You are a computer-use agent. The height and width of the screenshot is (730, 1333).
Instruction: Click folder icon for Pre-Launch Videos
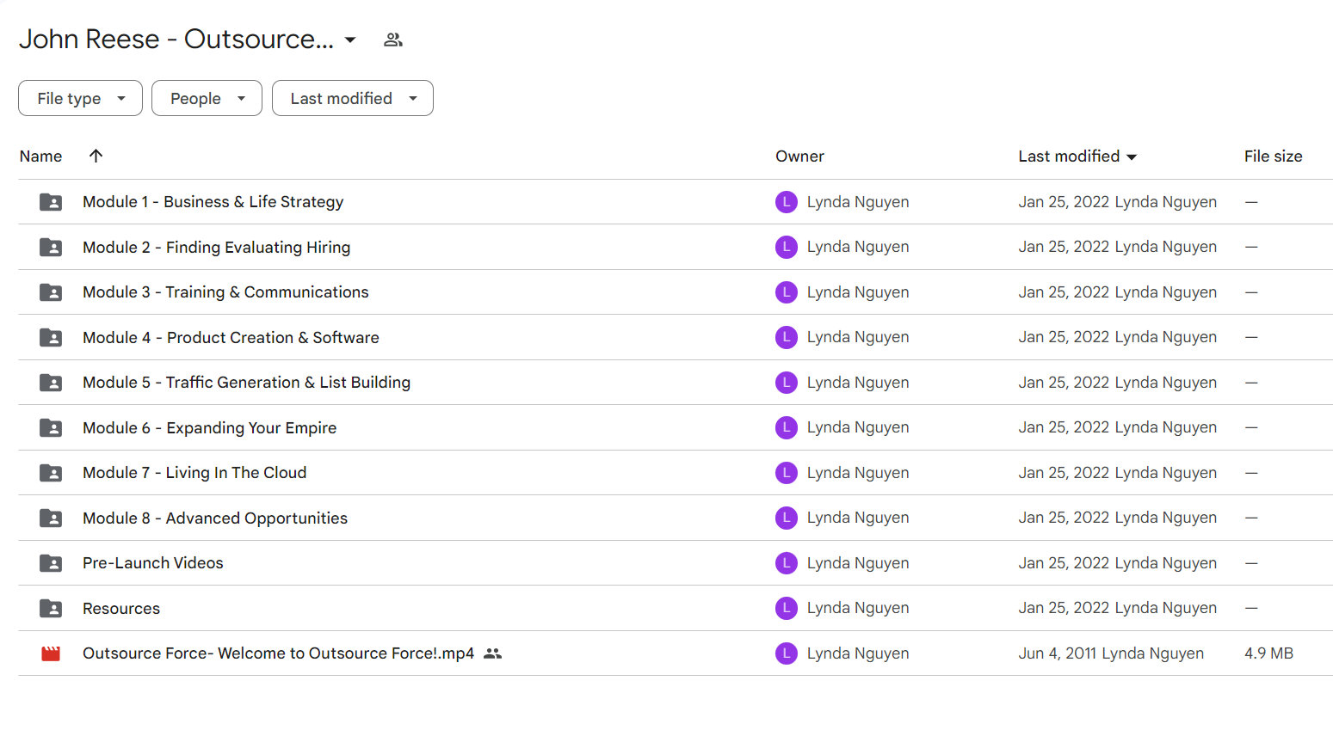tap(51, 563)
